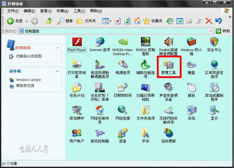Open 文件夹选项 icon

point(145,113)
